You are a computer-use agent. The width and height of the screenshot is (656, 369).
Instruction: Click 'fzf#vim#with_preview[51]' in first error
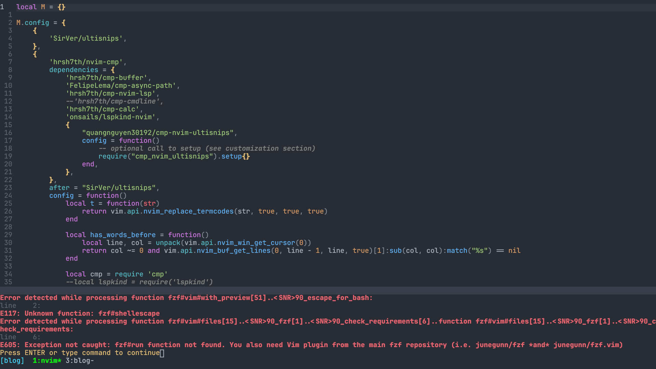tap(217, 298)
